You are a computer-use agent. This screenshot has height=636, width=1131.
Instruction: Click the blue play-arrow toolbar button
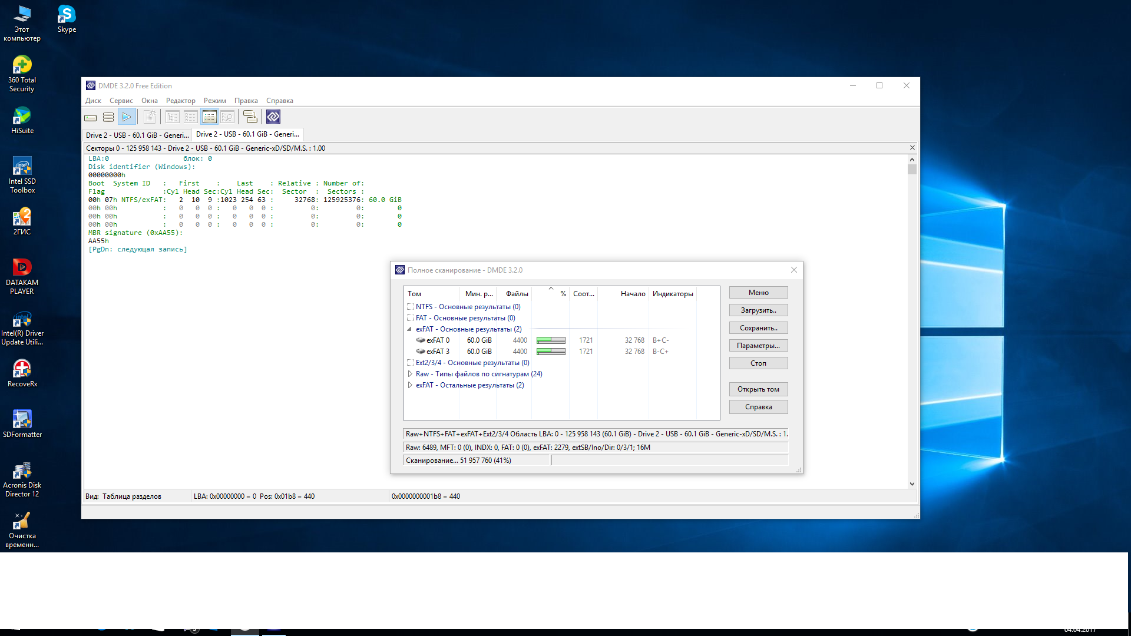point(127,117)
